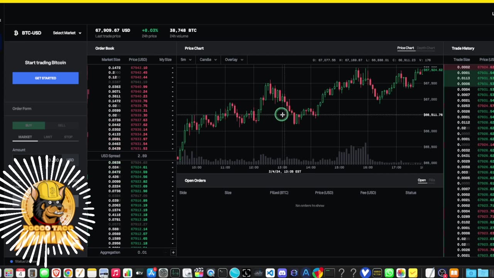This screenshot has width=494, height=278.
Task: Open Brave browser in dock
Action: [56, 273]
